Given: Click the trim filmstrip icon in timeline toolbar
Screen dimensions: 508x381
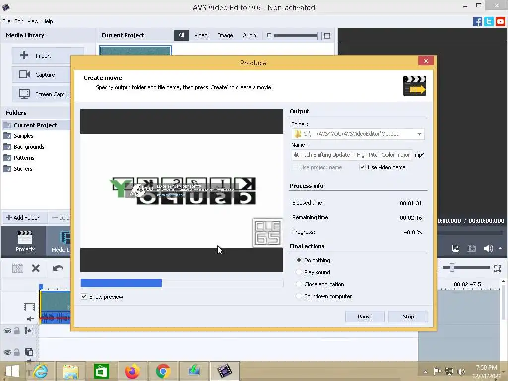Looking at the screenshot, I should 18,268.
